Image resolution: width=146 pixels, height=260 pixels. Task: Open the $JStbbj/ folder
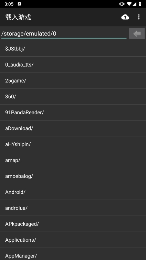[73, 49]
